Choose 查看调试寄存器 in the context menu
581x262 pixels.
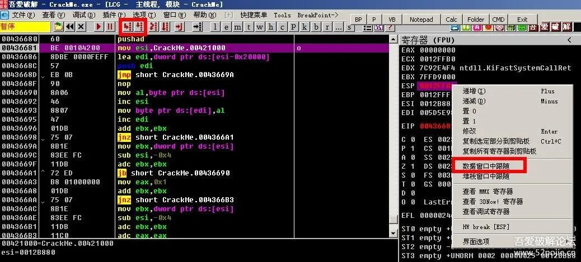coord(513,211)
